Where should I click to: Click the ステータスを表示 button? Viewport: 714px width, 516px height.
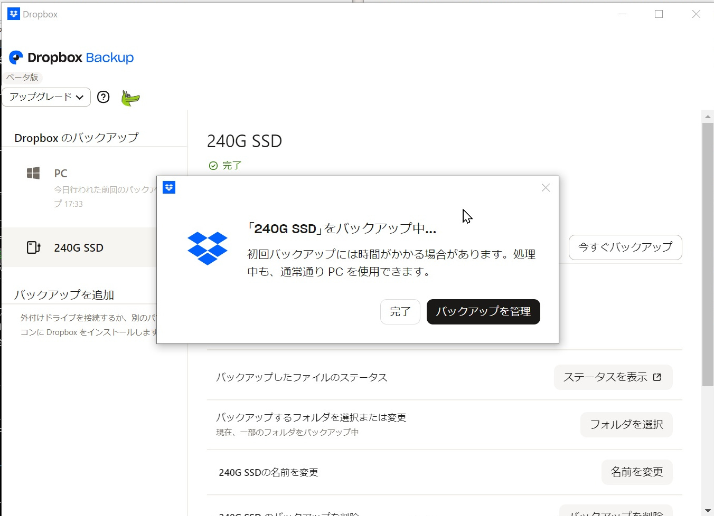pos(613,377)
